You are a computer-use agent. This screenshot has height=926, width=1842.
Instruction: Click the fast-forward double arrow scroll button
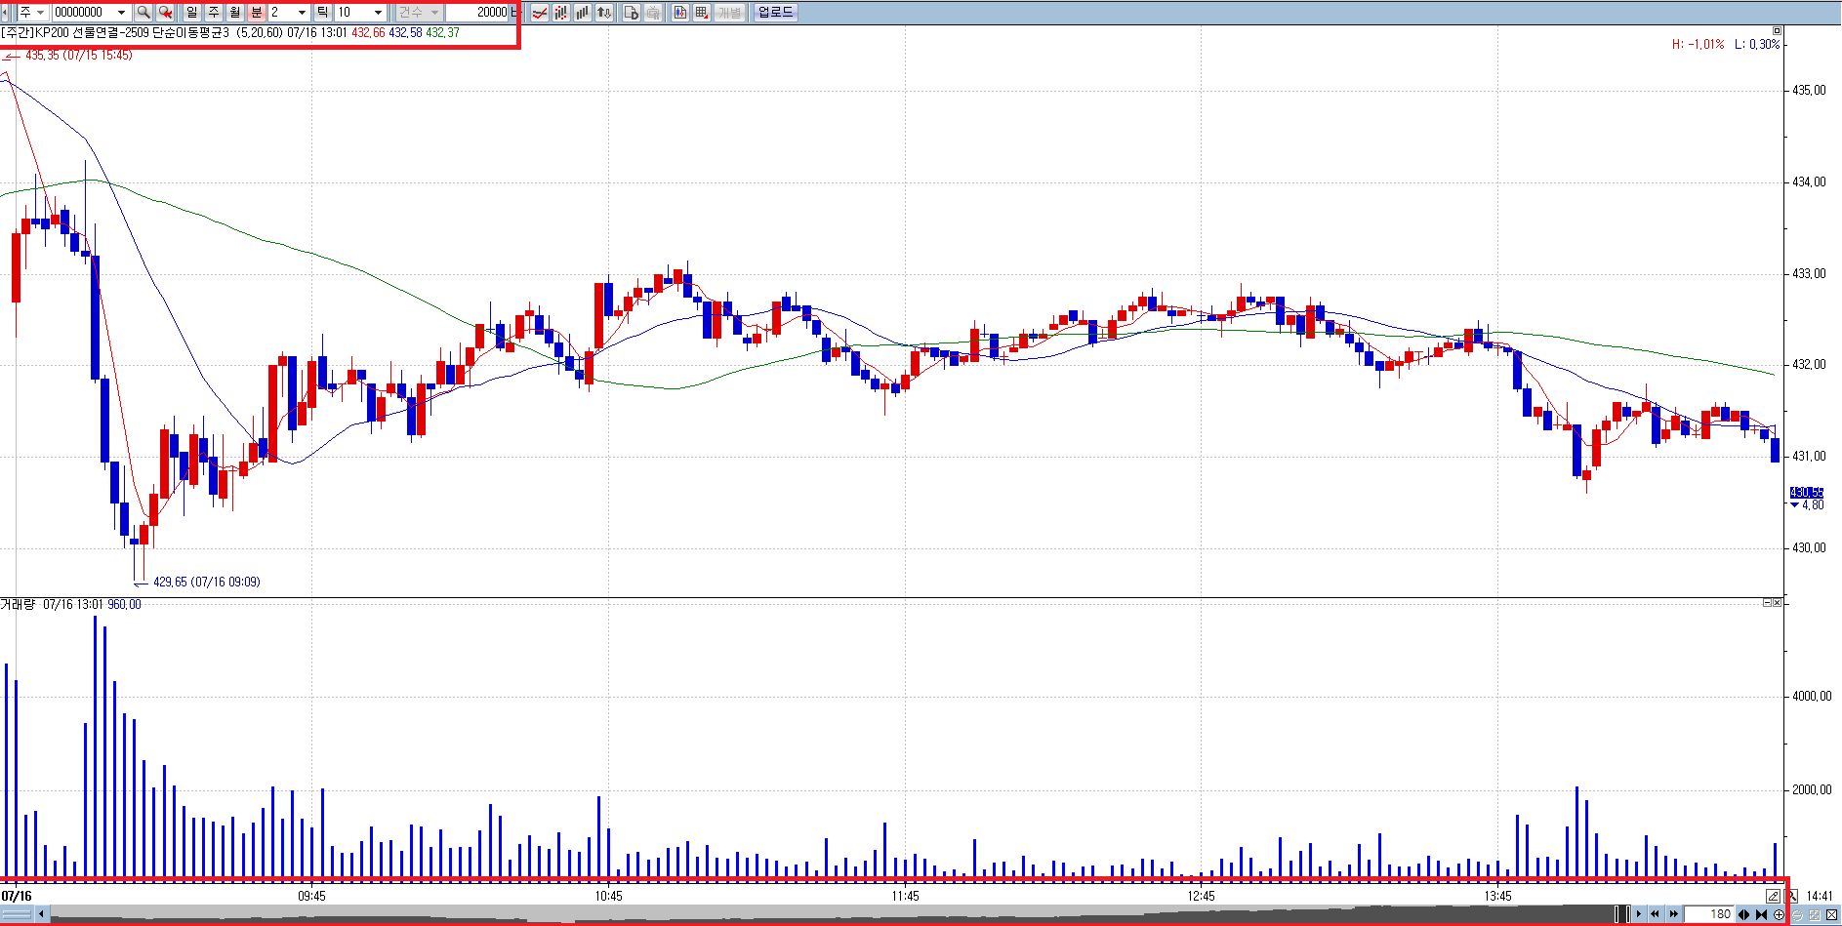click(x=1673, y=914)
